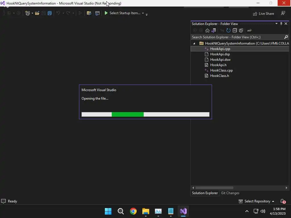The image size is (291, 218).
Task: Toggle Preview Selected Items icon
Action: [x=250, y=30]
